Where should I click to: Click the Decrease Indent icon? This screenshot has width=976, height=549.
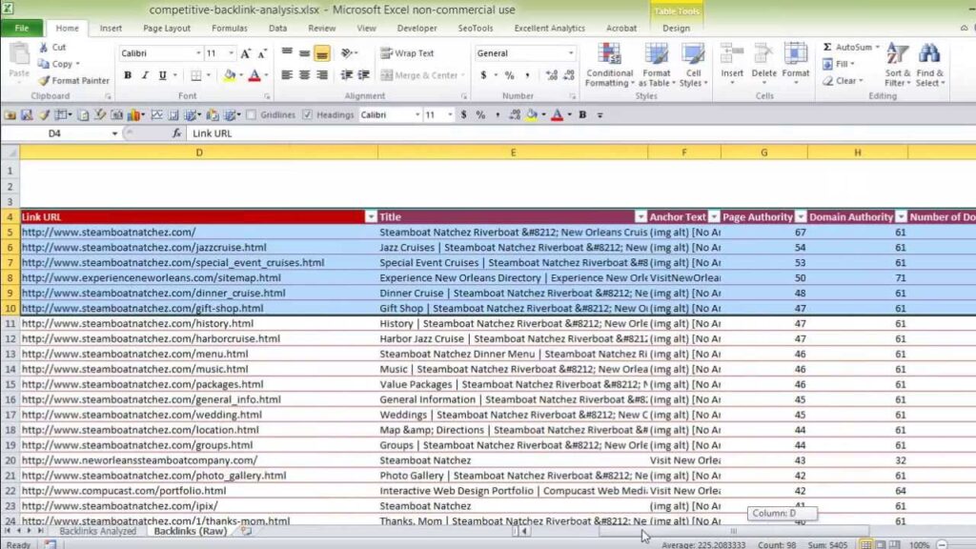coord(347,75)
